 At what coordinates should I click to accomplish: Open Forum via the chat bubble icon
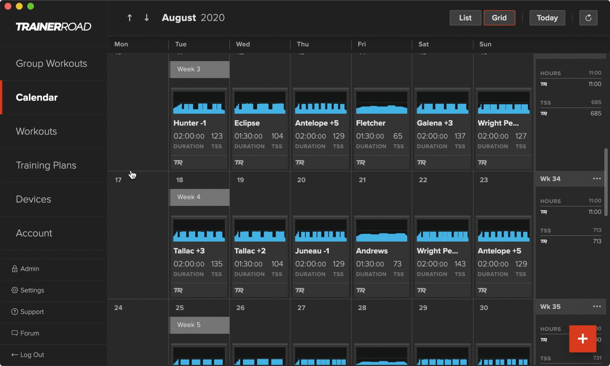pos(29,333)
